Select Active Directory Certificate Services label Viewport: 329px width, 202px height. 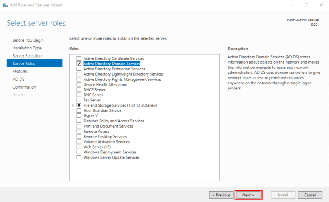[x=114, y=58]
